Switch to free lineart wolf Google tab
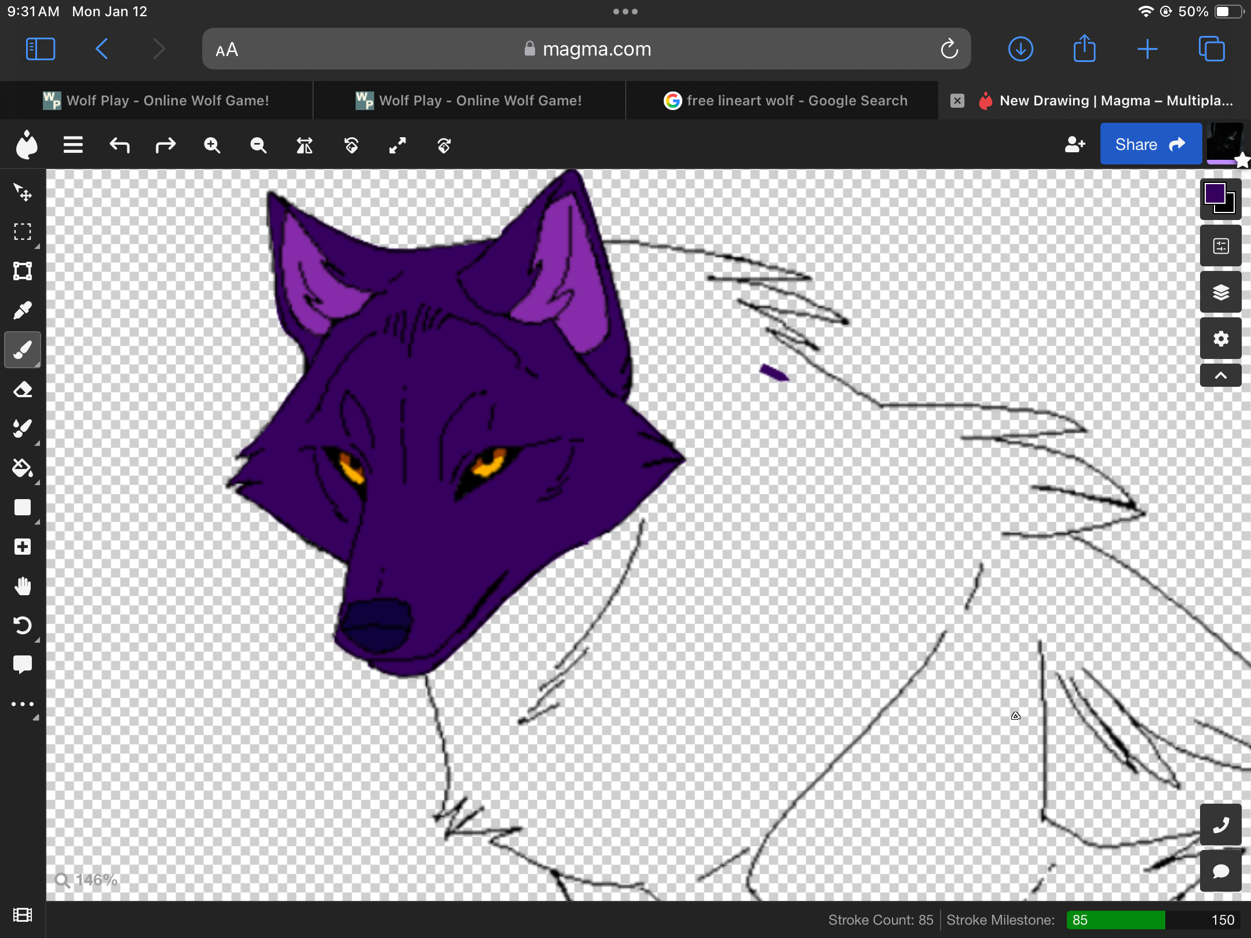1251x938 pixels. [x=785, y=101]
